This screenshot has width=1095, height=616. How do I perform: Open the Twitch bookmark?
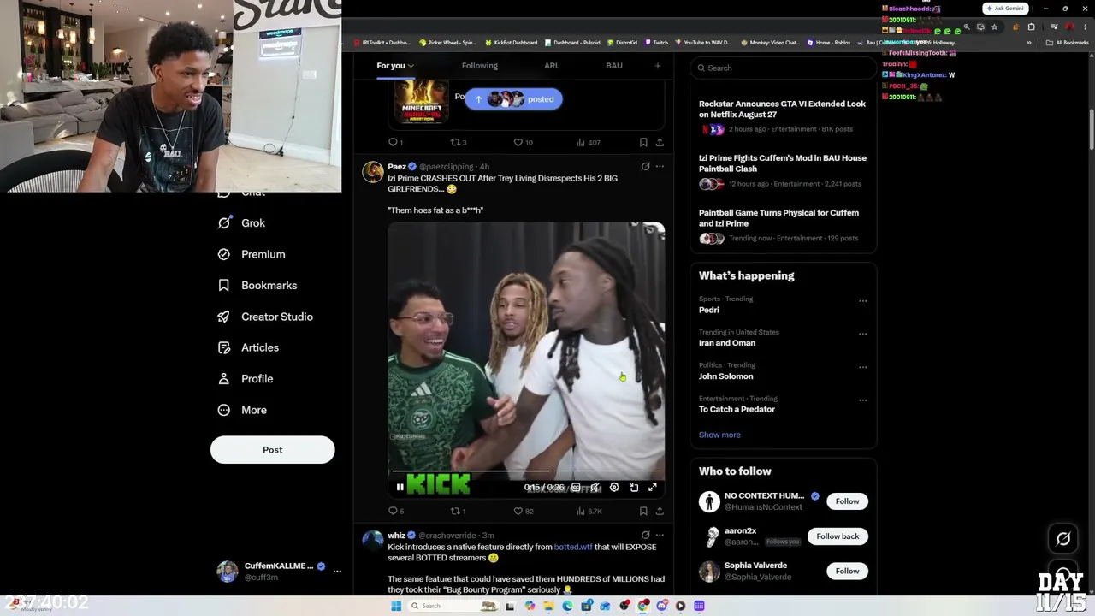click(x=657, y=42)
